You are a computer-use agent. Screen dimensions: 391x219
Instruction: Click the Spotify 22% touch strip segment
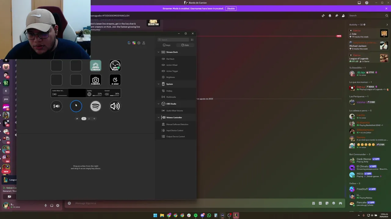pos(94,93)
